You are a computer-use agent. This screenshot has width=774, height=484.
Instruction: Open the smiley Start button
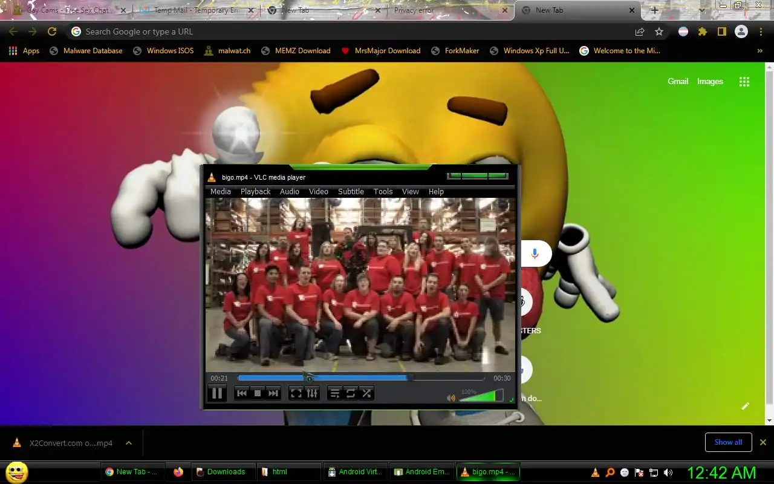point(16,472)
